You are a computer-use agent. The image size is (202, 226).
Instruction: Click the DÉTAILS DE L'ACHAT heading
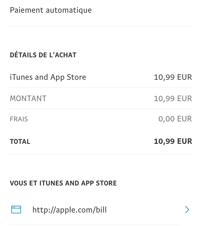tap(43, 55)
